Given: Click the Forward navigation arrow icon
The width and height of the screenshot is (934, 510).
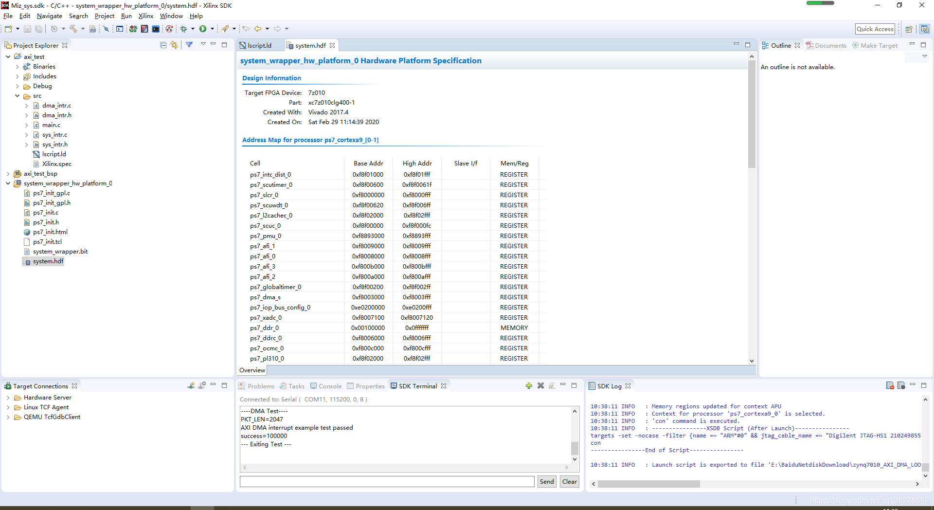Looking at the screenshot, I should coord(277,29).
